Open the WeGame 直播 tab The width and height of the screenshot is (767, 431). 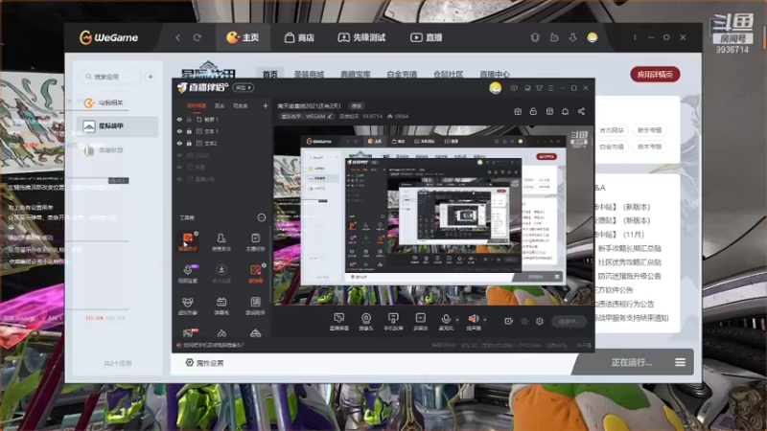click(x=426, y=37)
